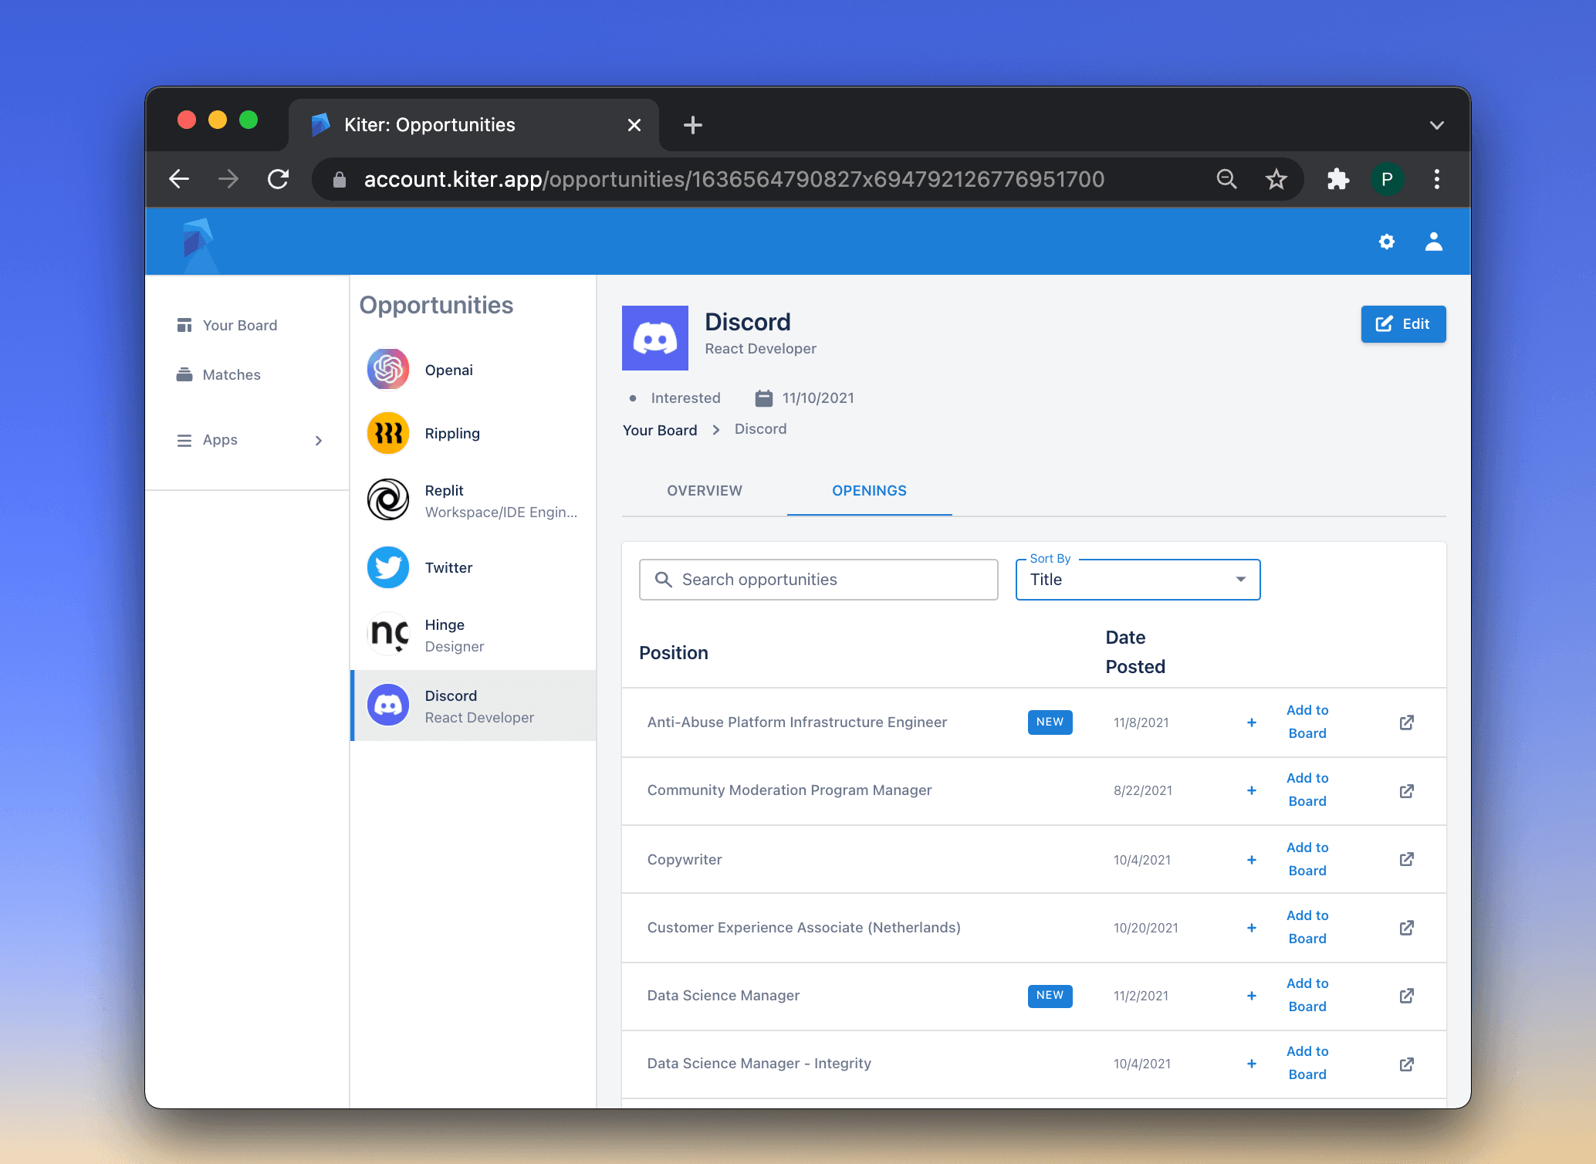Click the calendar icon beside 11/10/2021
Screen dimensions: 1596x1164
763,398
